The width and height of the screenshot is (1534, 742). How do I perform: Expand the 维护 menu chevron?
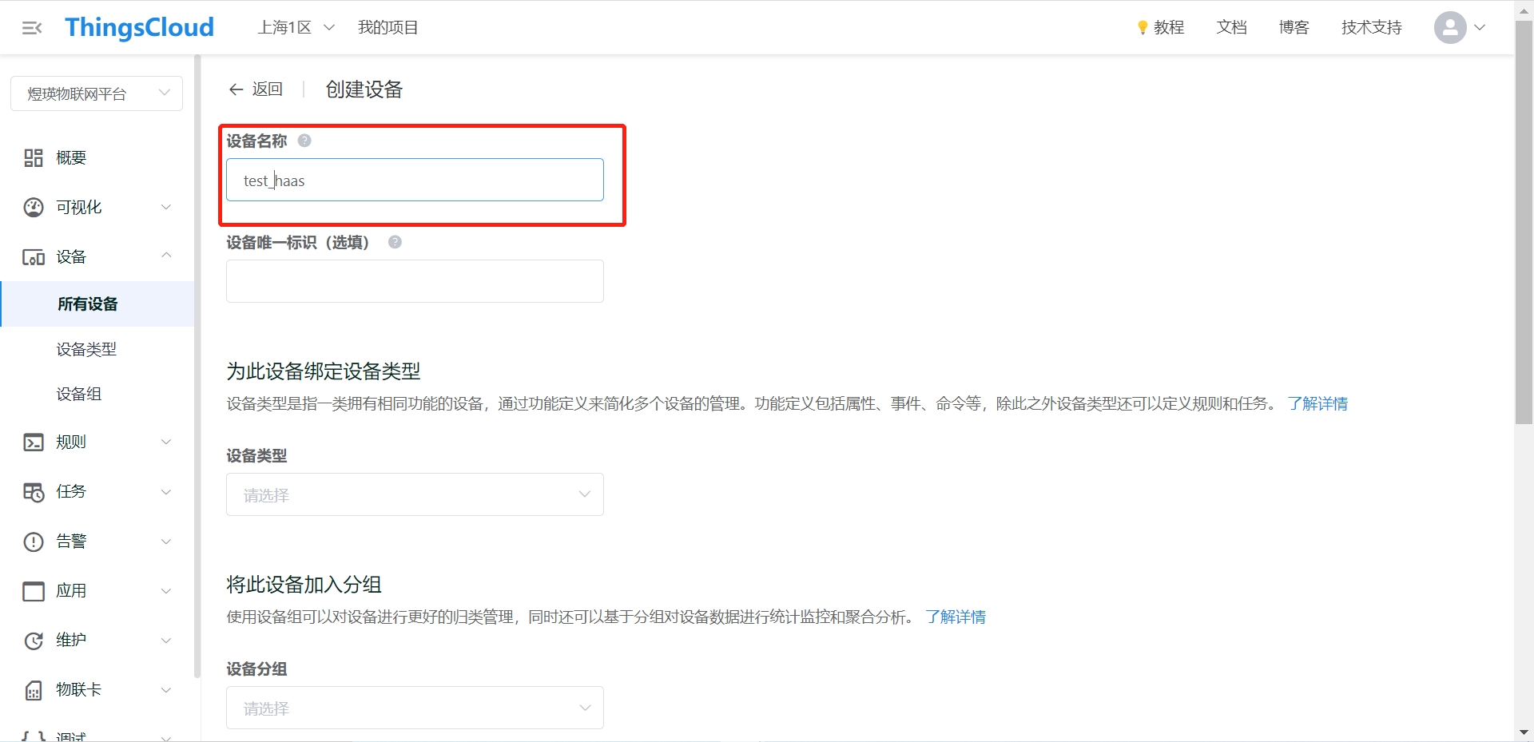click(166, 641)
